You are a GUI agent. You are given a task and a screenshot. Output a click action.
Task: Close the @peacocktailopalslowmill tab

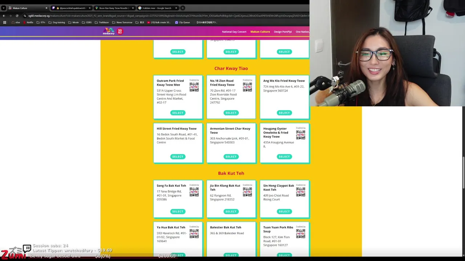(x=90, y=8)
